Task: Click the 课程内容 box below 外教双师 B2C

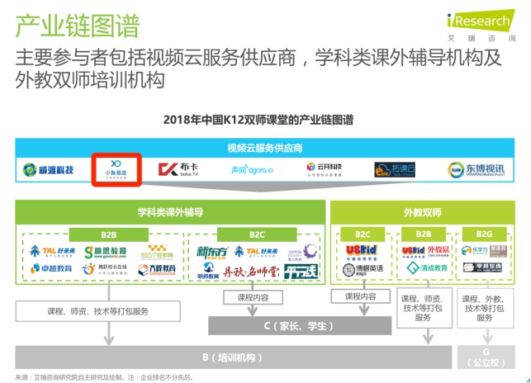Action: click(x=361, y=296)
